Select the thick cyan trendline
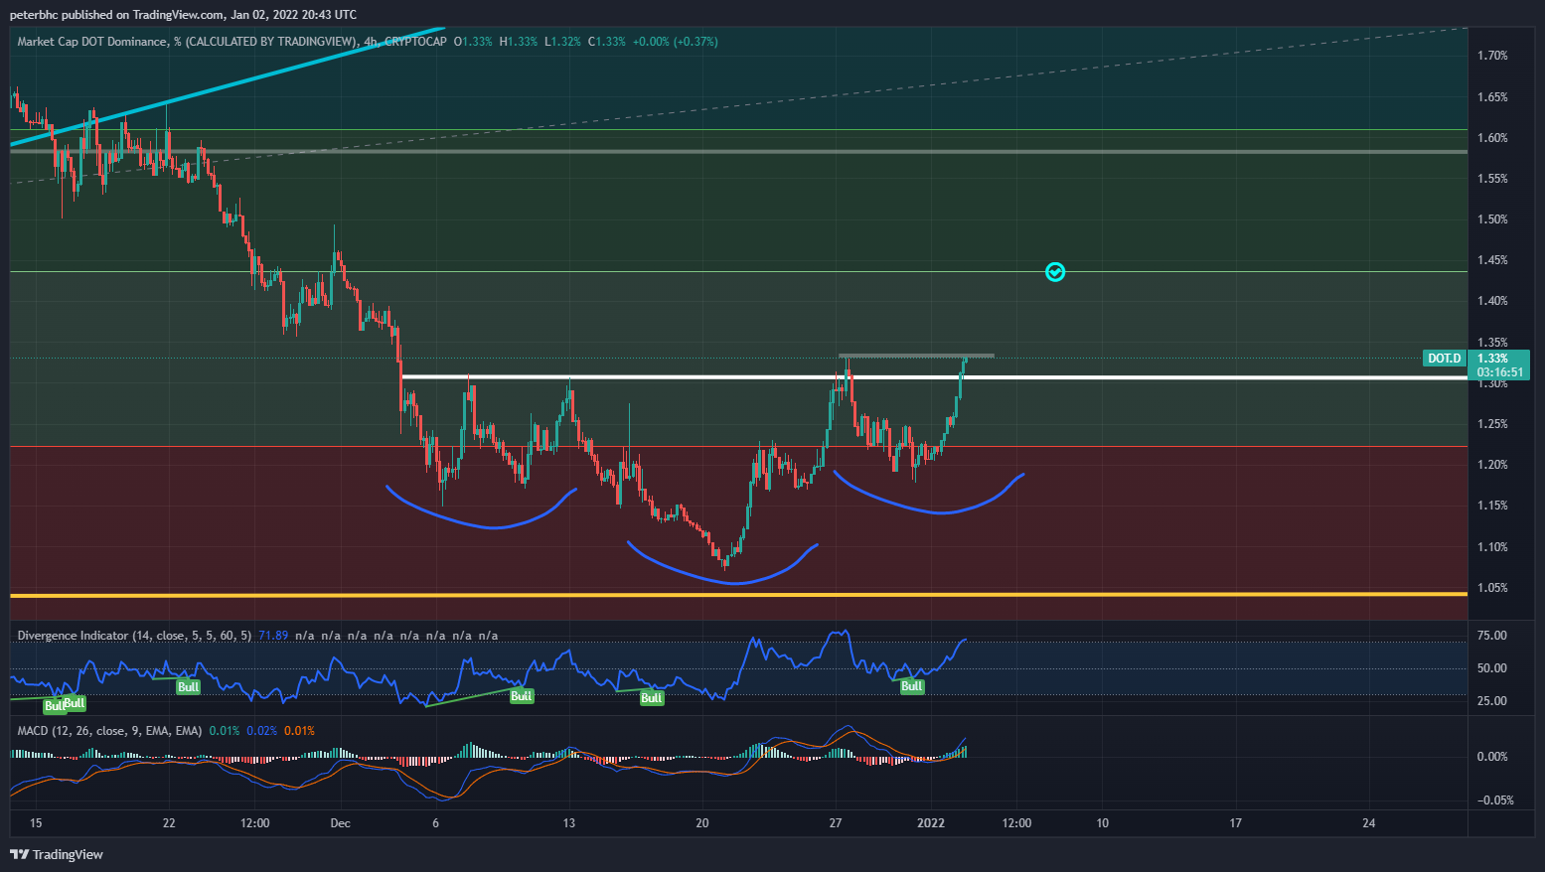 coord(229,85)
